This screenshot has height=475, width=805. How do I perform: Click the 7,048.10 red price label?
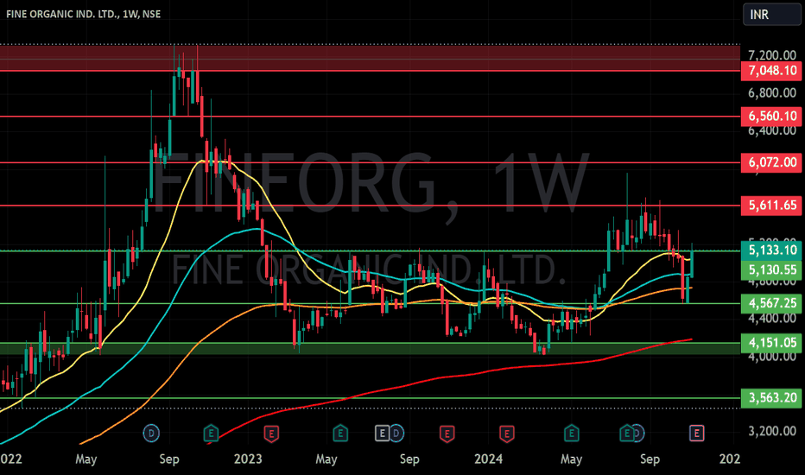tap(771, 70)
